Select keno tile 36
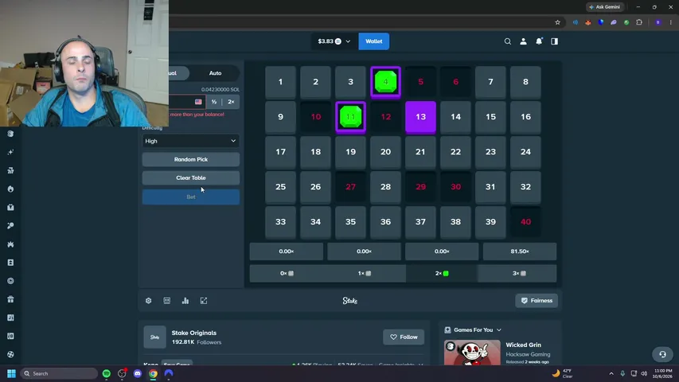The height and width of the screenshot is (382, 679). tap(385, 222)
